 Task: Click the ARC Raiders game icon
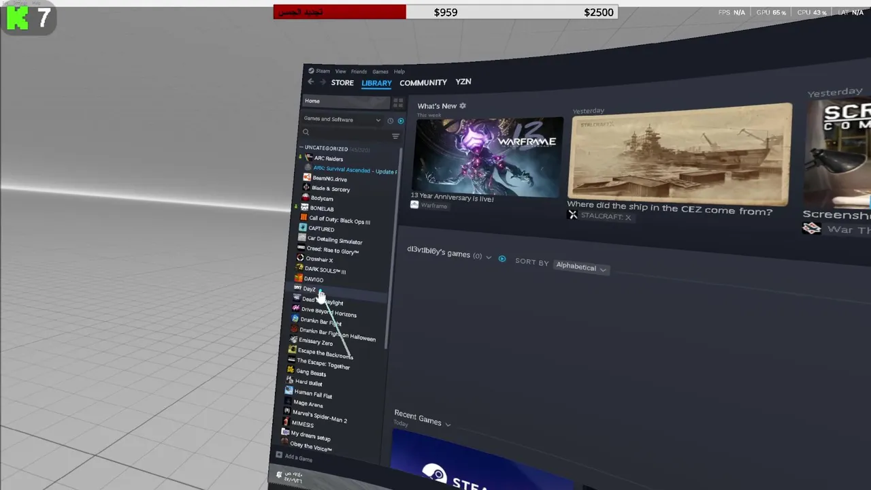[309, 158]
